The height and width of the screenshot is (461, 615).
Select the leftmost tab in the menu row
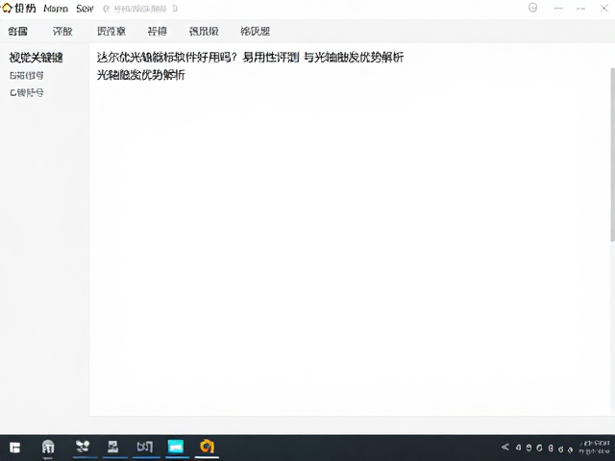[17, 32]
